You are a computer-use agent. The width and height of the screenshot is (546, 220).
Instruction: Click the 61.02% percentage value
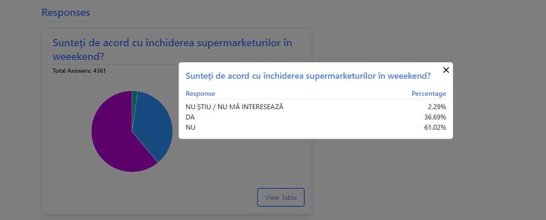(x=435, y=128)
